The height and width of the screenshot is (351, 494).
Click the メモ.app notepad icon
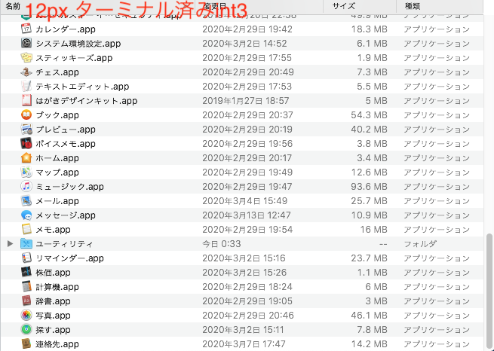tap(26, 229)
